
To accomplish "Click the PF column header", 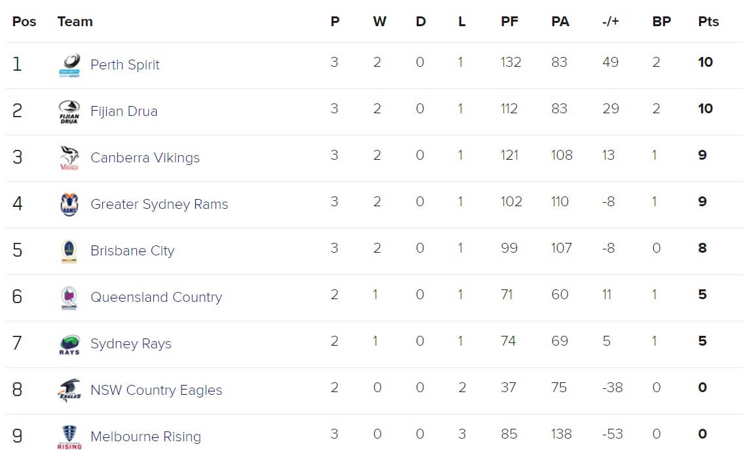I will tap(509, 22).
